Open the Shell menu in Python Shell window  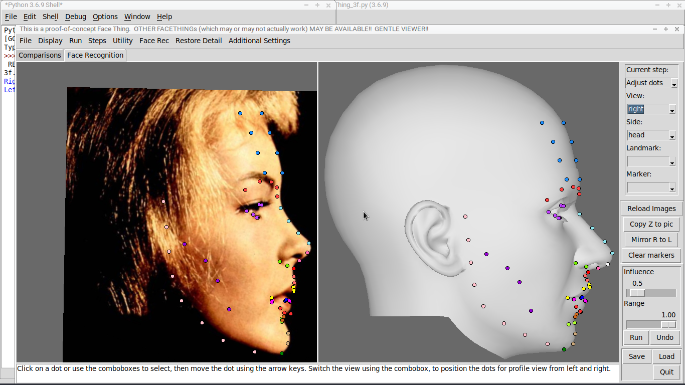coord(50,17)
